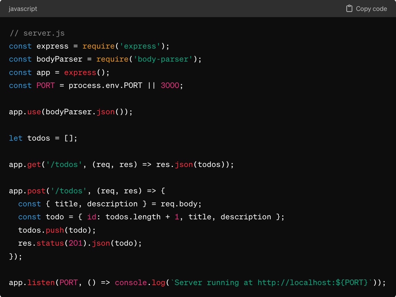Click the todo object creation line
The image size is (396, 297).
click(151, 217)
